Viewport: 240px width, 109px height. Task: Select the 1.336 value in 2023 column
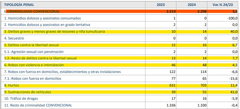click(x=171, y=105)
